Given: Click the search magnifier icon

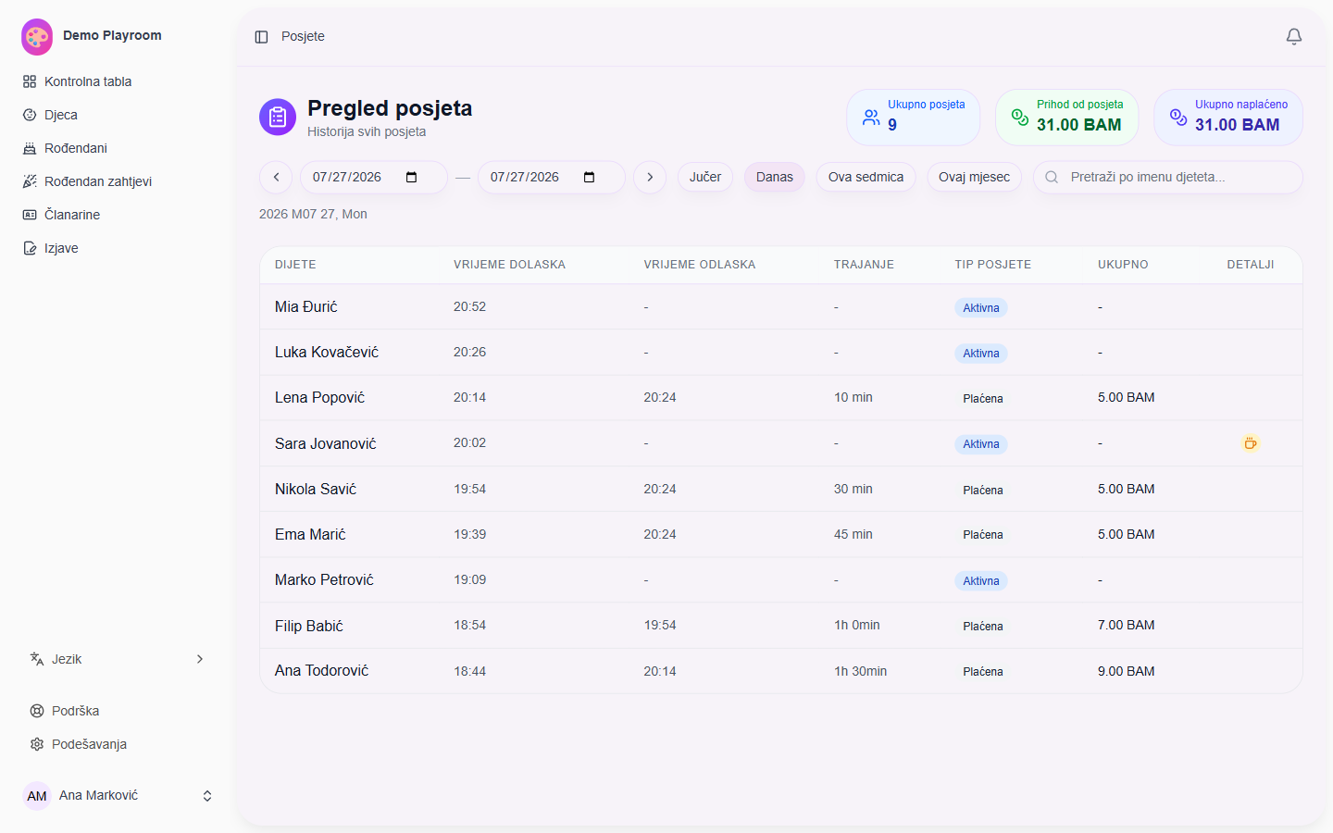Looking at the screenshot, I should (x=1052, y=178).
